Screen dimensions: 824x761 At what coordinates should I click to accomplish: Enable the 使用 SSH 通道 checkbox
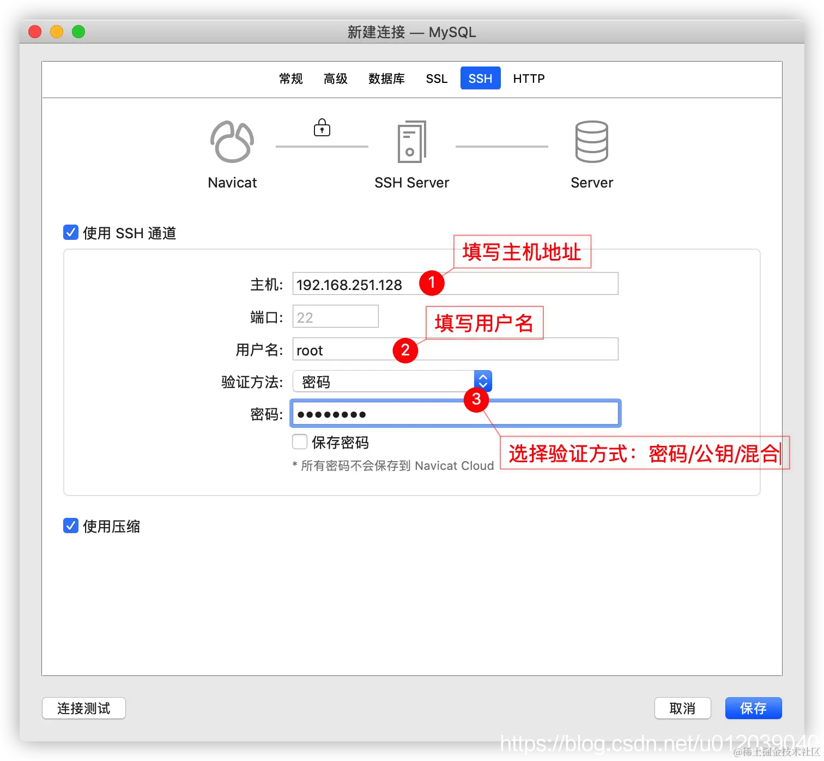tap(70, 232)
